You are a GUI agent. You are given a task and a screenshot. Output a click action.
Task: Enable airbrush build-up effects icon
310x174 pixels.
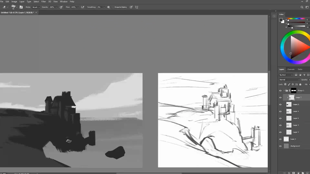[x=83, y=7]
